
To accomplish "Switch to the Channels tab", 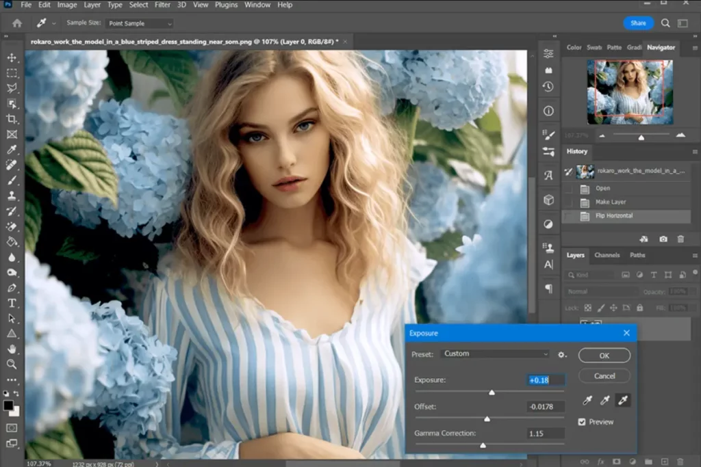I will (607, 255).
